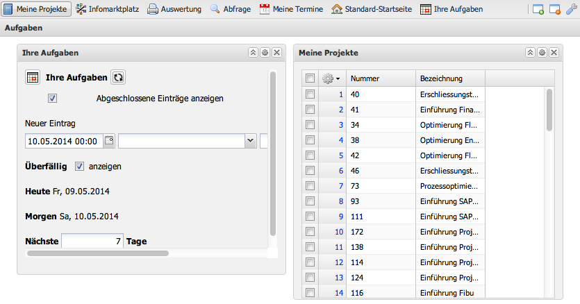Collapse the Ihre Aufgaben panel with double-arrow icon
This screenshot has width=580, height=304.
pos(254,53)
